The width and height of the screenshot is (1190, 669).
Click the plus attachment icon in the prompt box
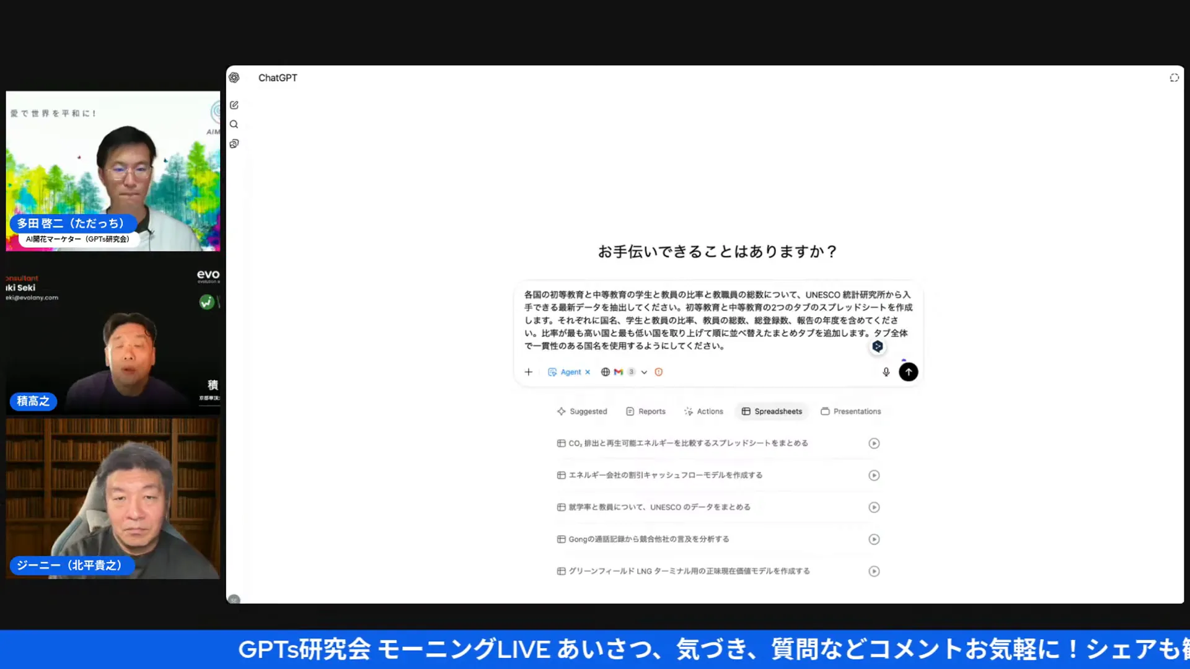tap(528, 372)
